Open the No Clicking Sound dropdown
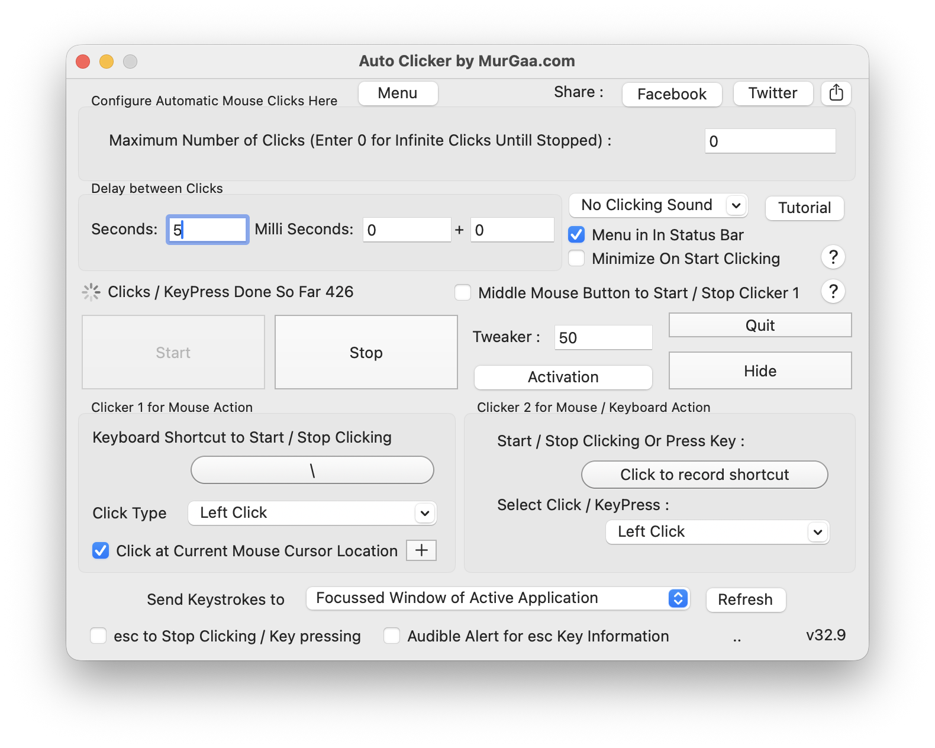Screen dimensions: 935x748 pyautogui.click(x=658, y=205)
